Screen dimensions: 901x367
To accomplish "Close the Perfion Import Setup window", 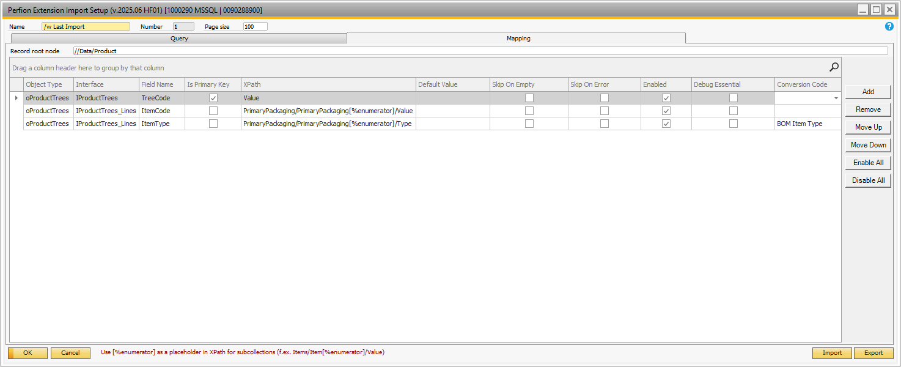I will pos(889,10).
